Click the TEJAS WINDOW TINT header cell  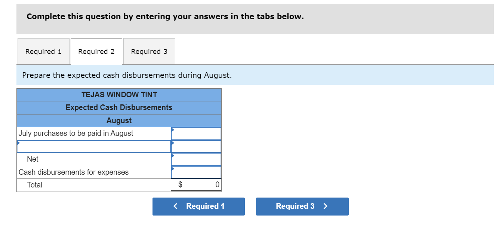point(119,95)
